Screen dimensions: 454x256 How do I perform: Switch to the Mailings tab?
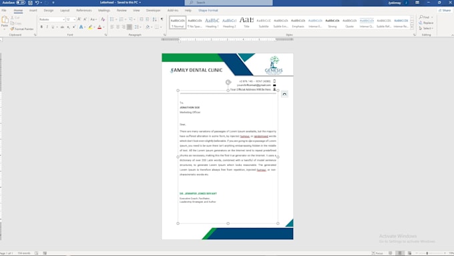coord(104,11)
